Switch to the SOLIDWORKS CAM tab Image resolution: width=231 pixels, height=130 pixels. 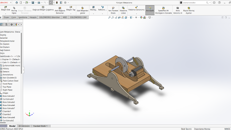[78, 17]
